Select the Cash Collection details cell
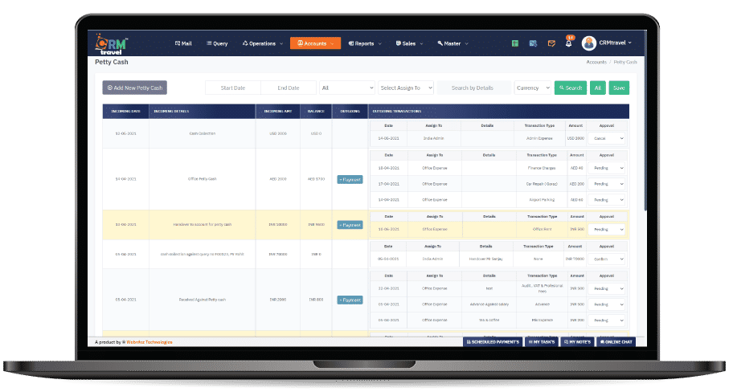 (x=202, y=133)
